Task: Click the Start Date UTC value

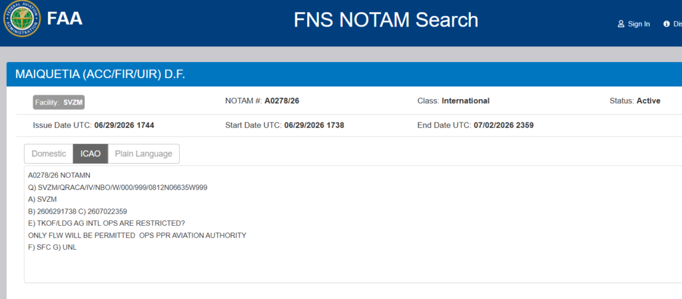Action: tap(314, 126)
